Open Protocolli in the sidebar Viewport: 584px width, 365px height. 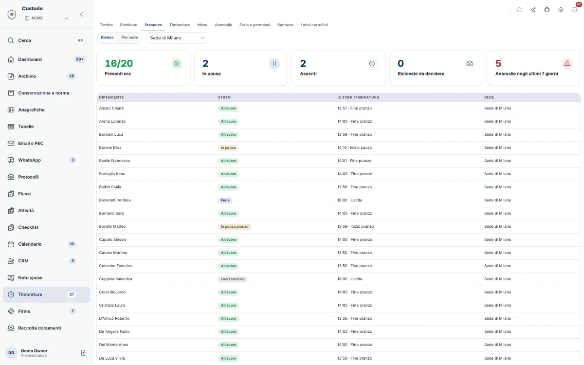point(46,177)
